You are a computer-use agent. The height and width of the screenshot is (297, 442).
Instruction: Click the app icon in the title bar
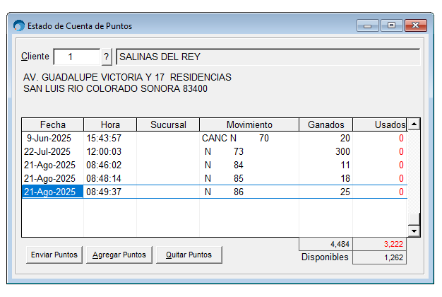click(18, 26)
